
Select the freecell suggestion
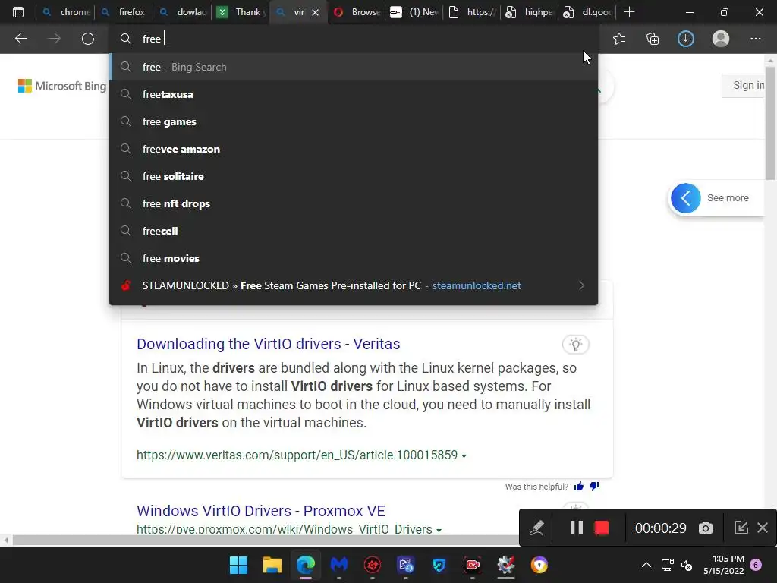pyautogui.click(x=354, y=231)
